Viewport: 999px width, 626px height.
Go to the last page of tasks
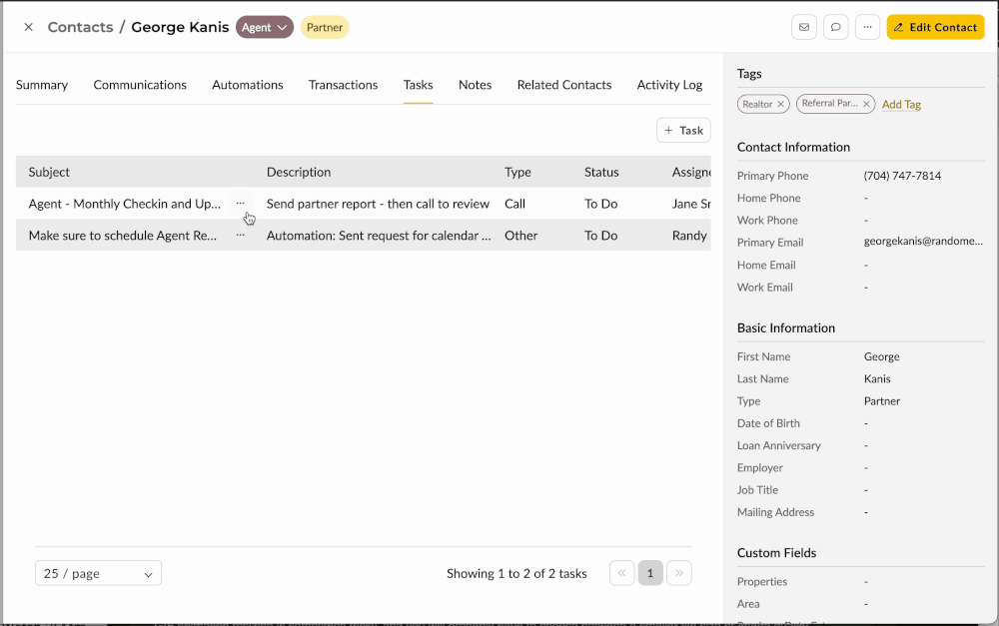click(x=679, y=573)
